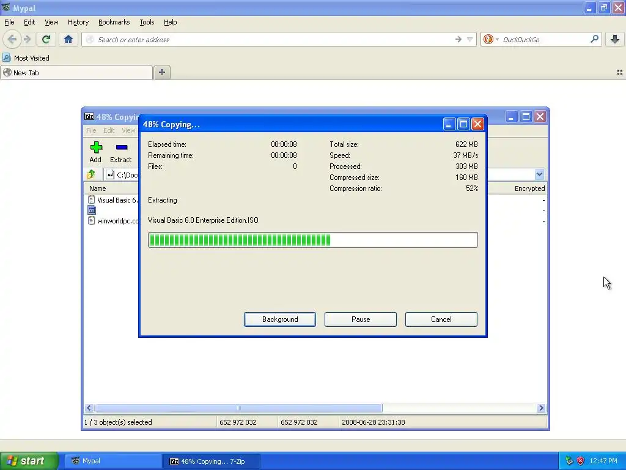Click the 7-Zip icon in title bar

(89, 117)
